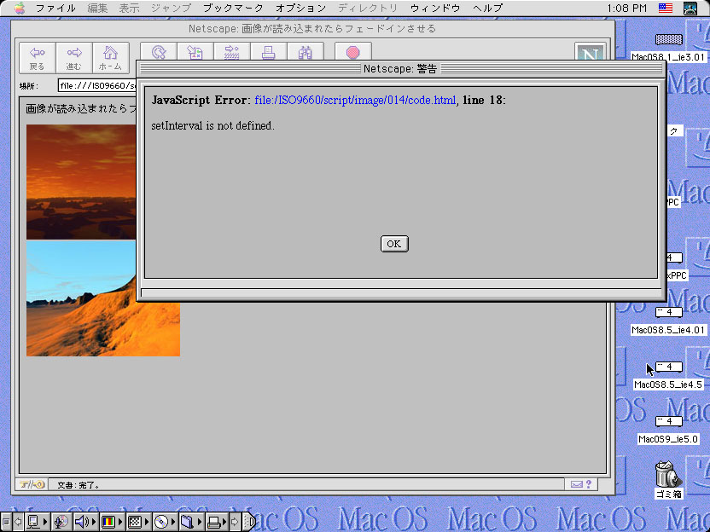This screenshot has height=532, width=710.
Task: Stop loading with the red Stop icon
Action: 353,53
